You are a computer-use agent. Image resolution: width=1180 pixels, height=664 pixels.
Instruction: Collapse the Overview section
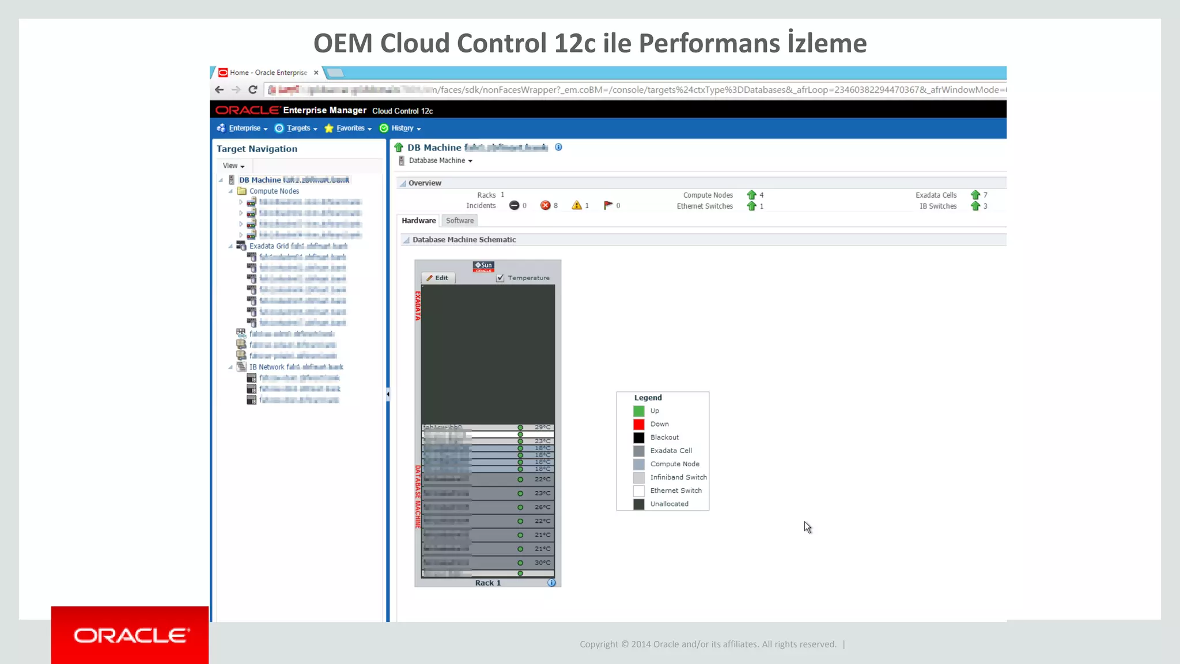coord(403,183)
